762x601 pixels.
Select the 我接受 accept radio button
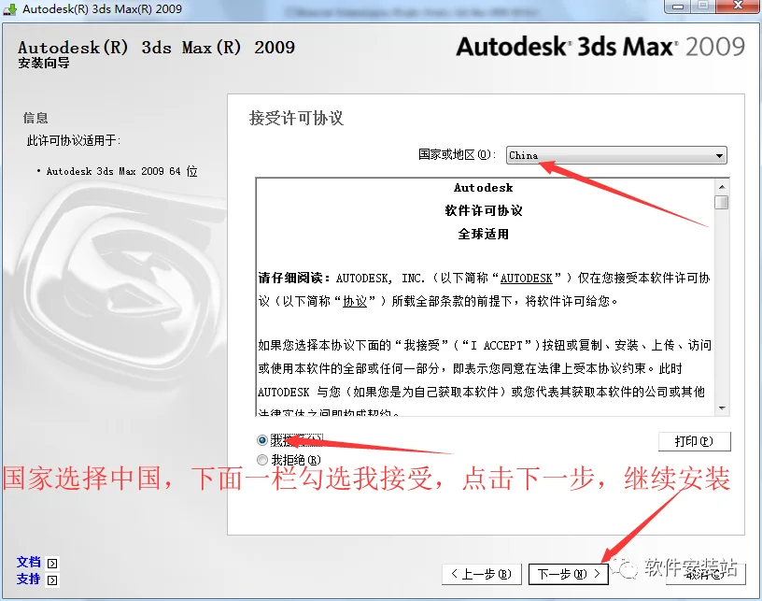pyautogui.click(x=262, y=440)
